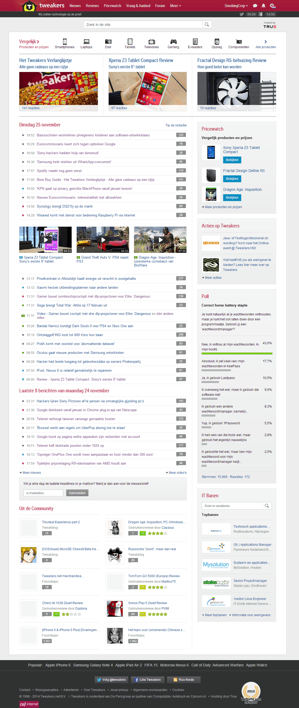Screen dimensions: 299x708
Task: Open the Ordina action logo
Action: point(211,243)
